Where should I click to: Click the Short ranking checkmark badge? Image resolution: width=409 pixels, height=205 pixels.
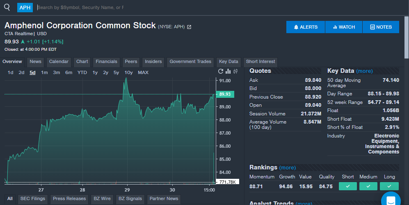point(348,186)
